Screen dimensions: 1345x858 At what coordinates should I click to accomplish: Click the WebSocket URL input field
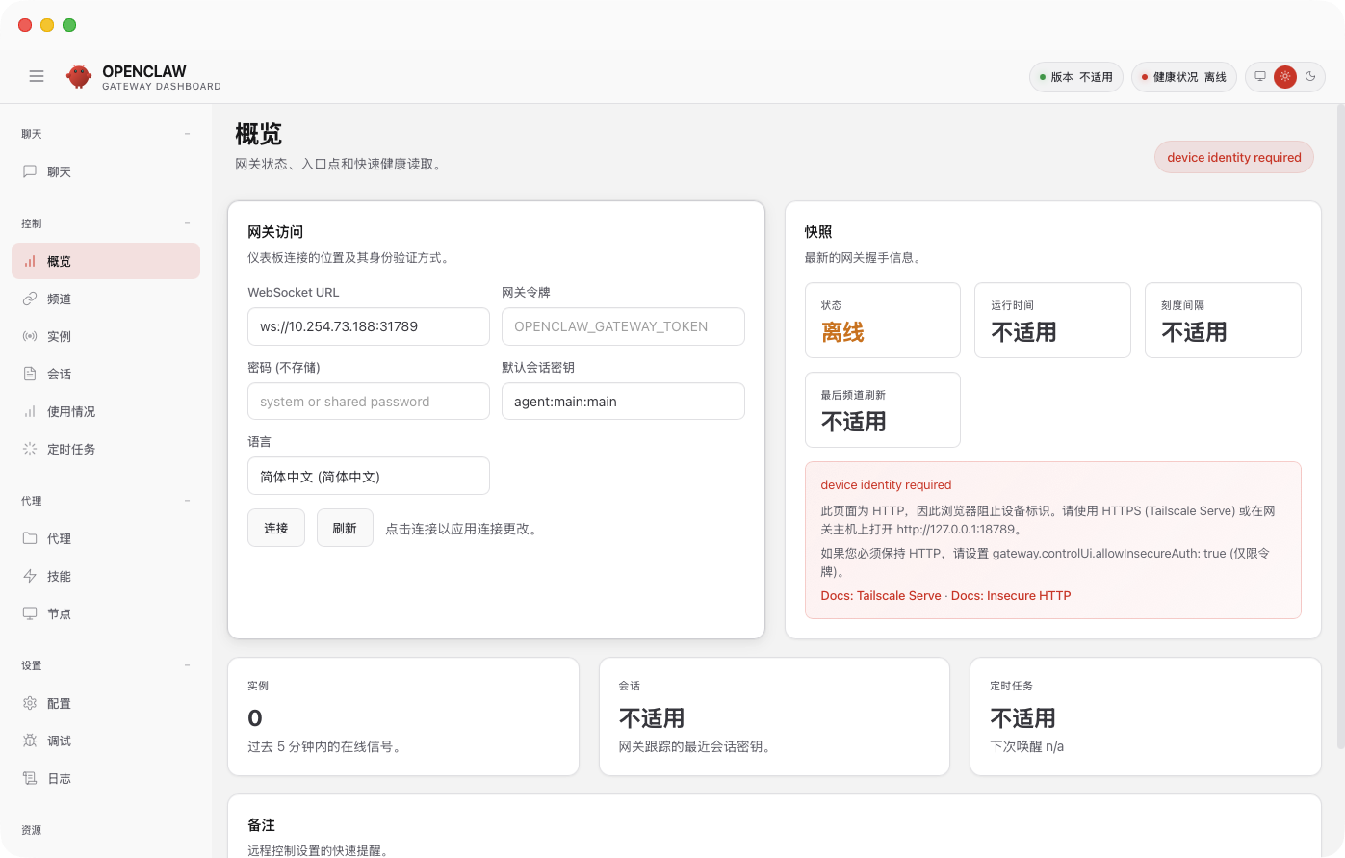[368, 326]
